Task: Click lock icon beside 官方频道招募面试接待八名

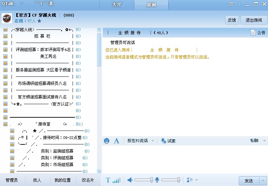Action: click(5, 97)
